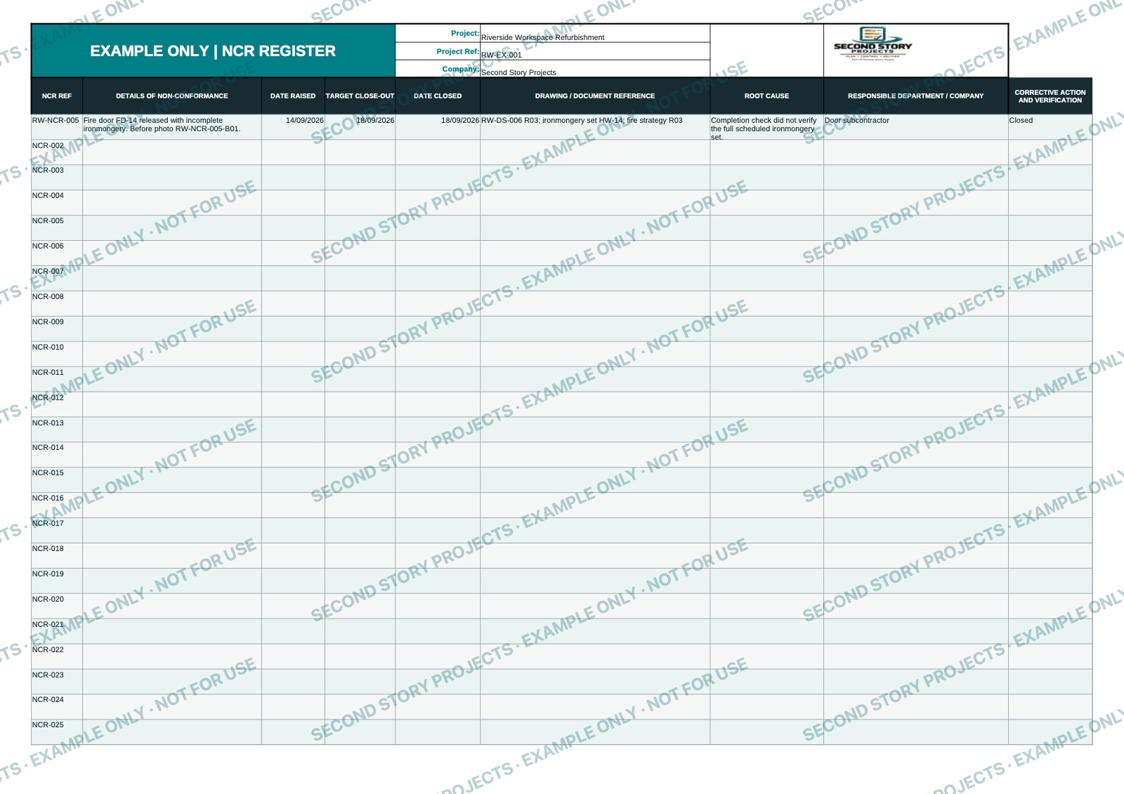Select the 'ROOT CAUSE' column header
The height and width of the screenshot is (794, 1124).
[766, 96]
